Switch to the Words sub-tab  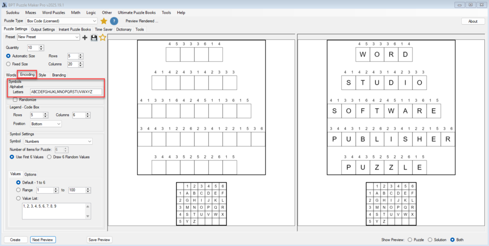pyautogui.click(x=11, y=75)
